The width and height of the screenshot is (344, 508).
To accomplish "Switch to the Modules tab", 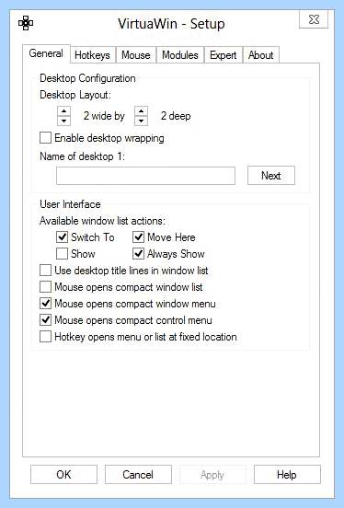I will [x=180, y=55].
